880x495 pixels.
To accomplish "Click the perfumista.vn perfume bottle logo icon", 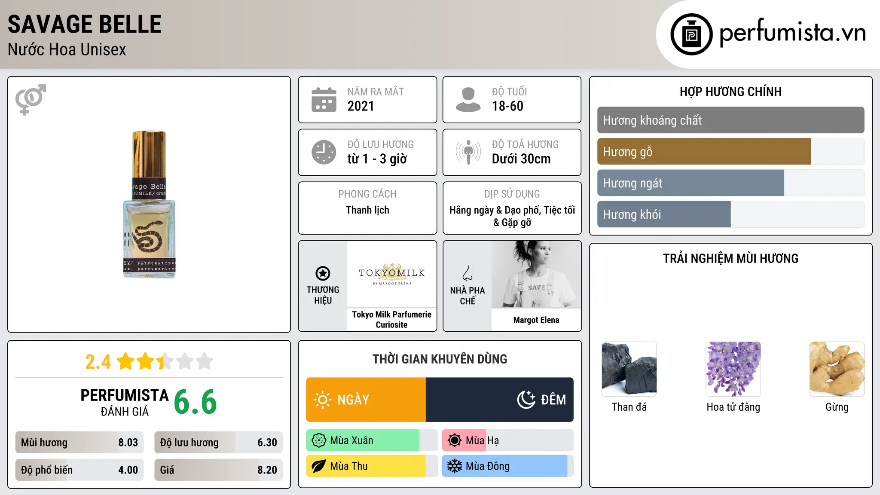I will point(691,34).
